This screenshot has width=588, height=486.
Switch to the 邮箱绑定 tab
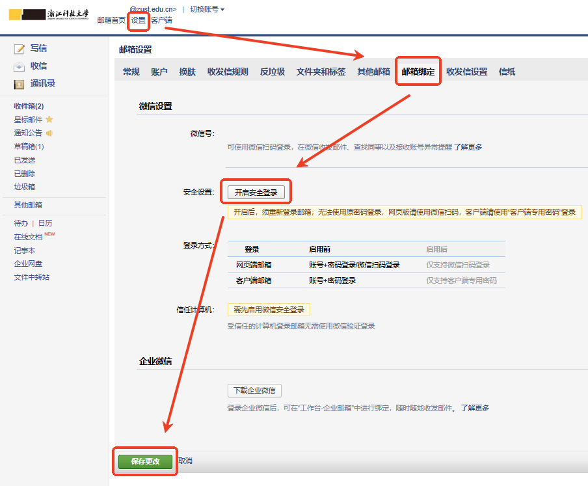418,72
